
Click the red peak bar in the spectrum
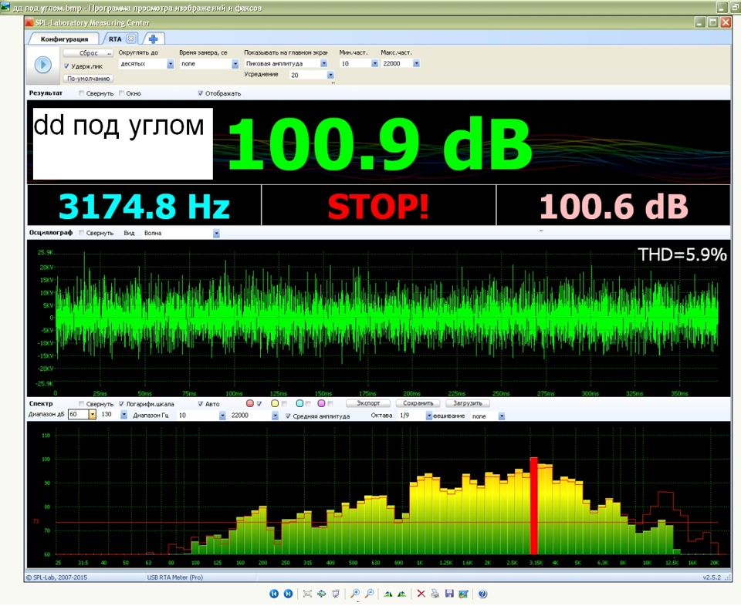(x=533, y=506)
